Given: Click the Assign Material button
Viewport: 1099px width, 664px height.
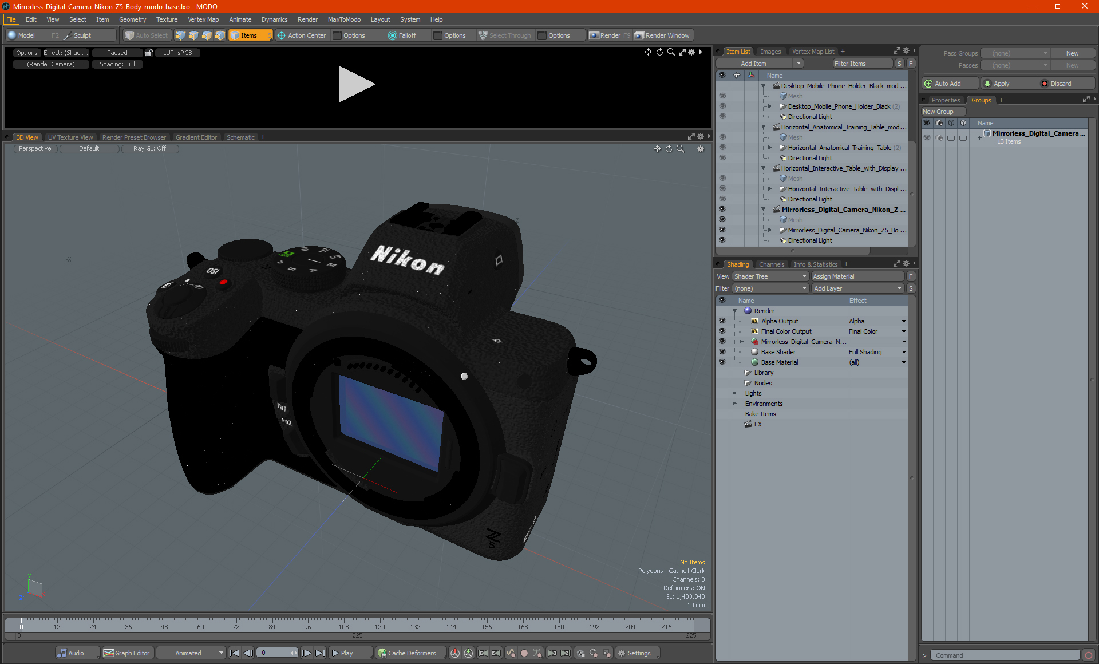Looking at the screenshot, I should pyautogui.click(x=857, y=276).
